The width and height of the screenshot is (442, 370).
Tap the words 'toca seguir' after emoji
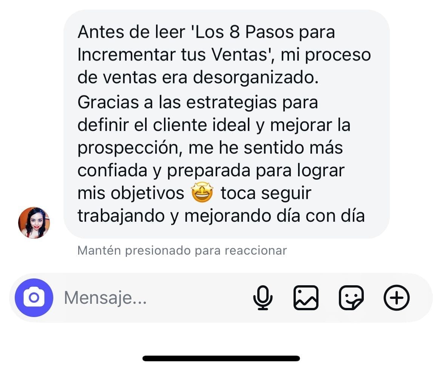pos(266,193)
